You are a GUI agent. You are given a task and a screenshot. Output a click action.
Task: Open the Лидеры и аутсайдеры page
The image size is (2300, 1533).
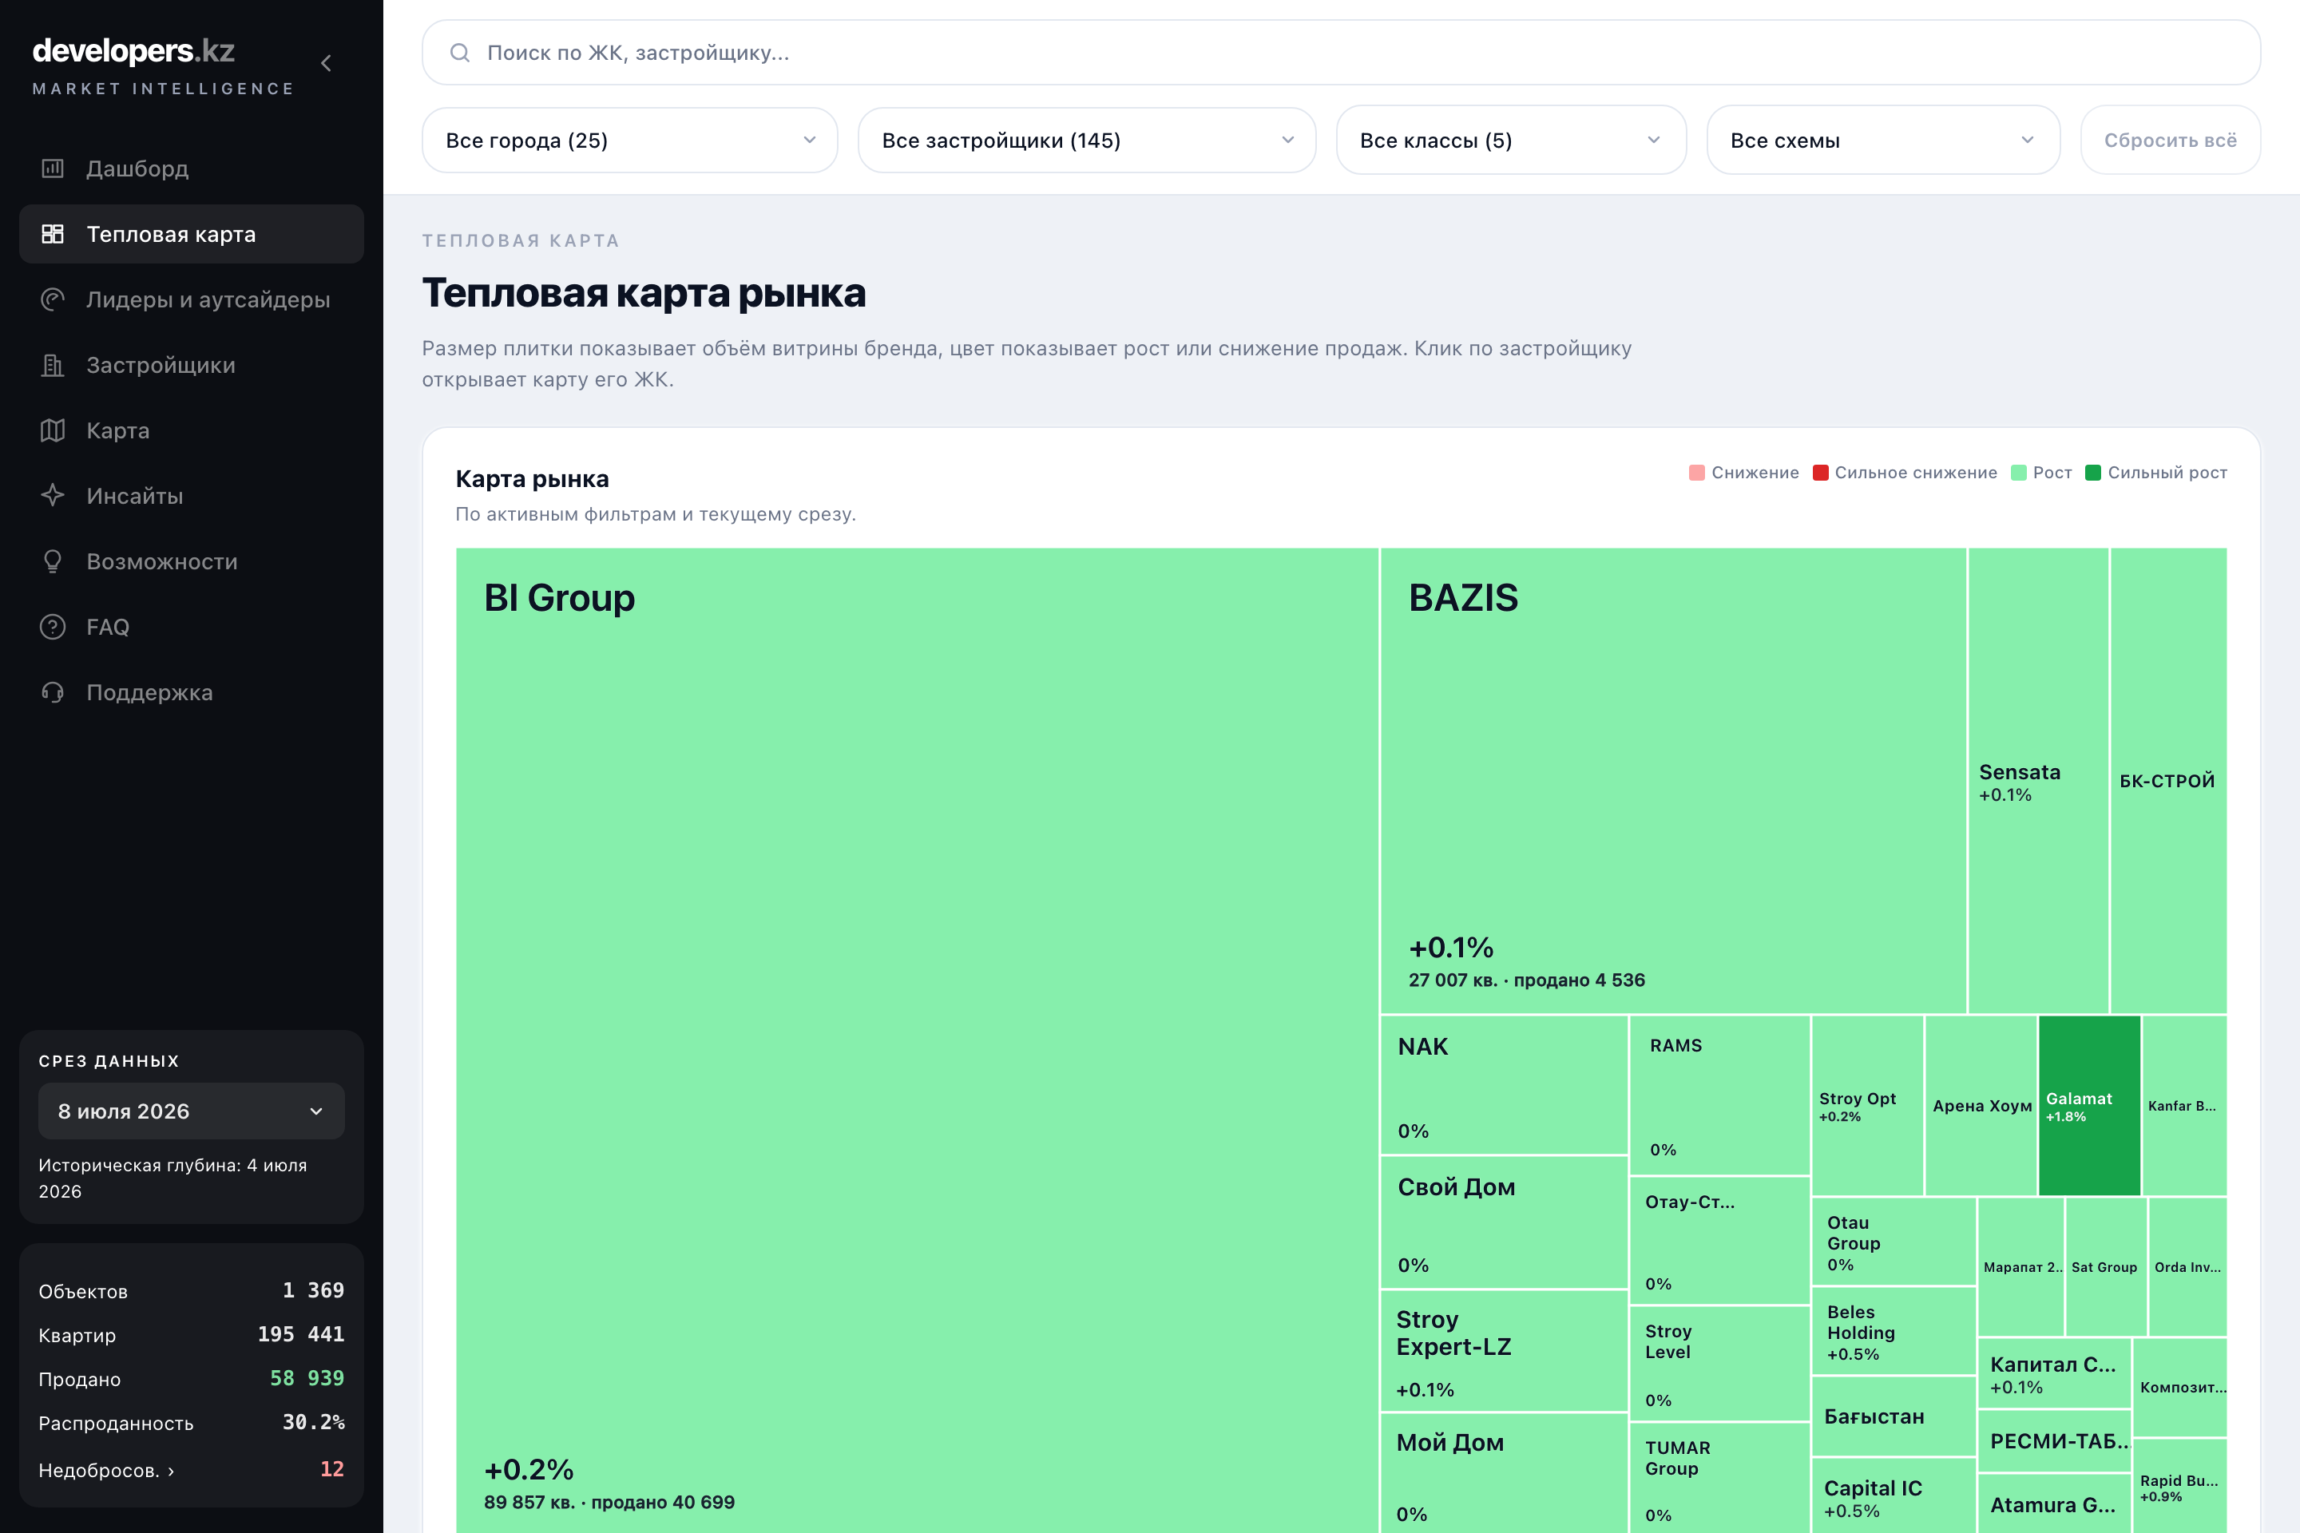click(x=192, y=299)
